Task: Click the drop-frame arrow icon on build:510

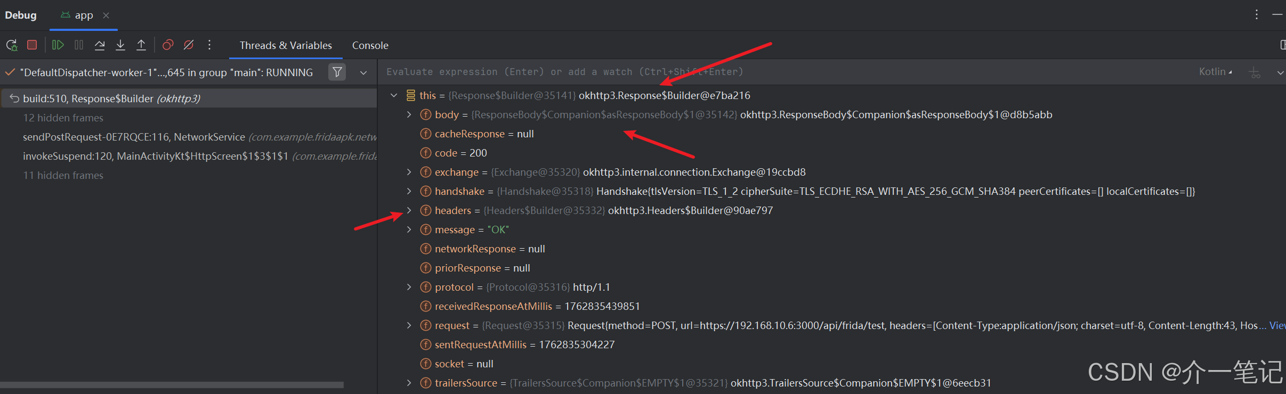Action: click(x=14, y=98)
